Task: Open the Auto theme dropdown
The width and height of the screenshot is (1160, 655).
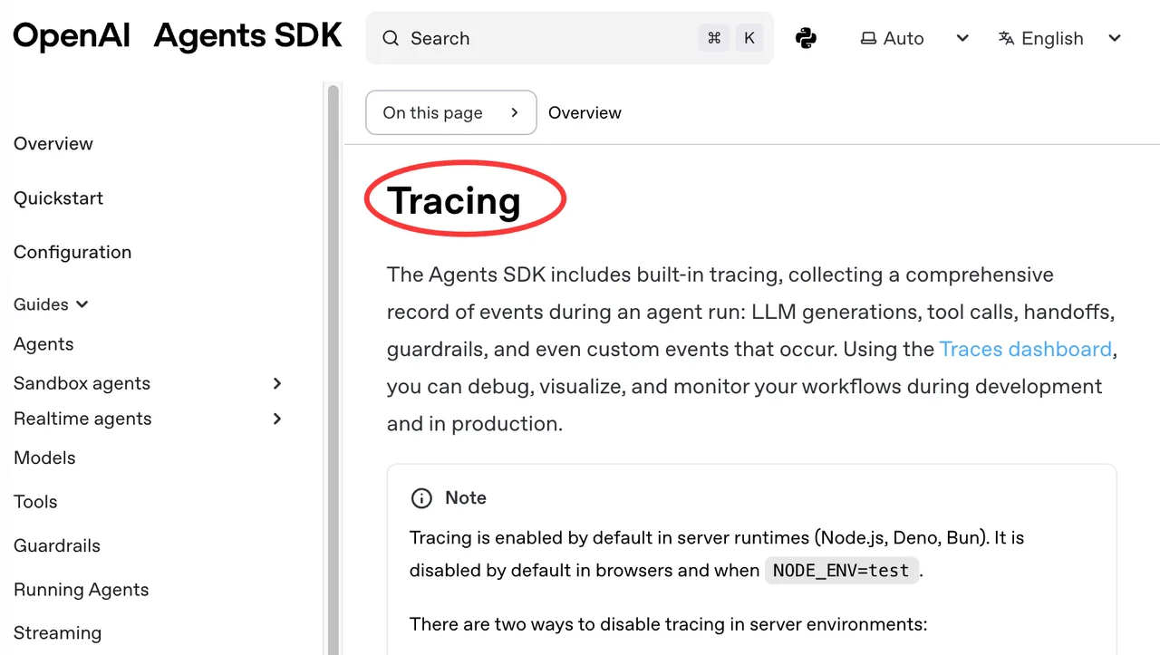Action: click(914, 38)
